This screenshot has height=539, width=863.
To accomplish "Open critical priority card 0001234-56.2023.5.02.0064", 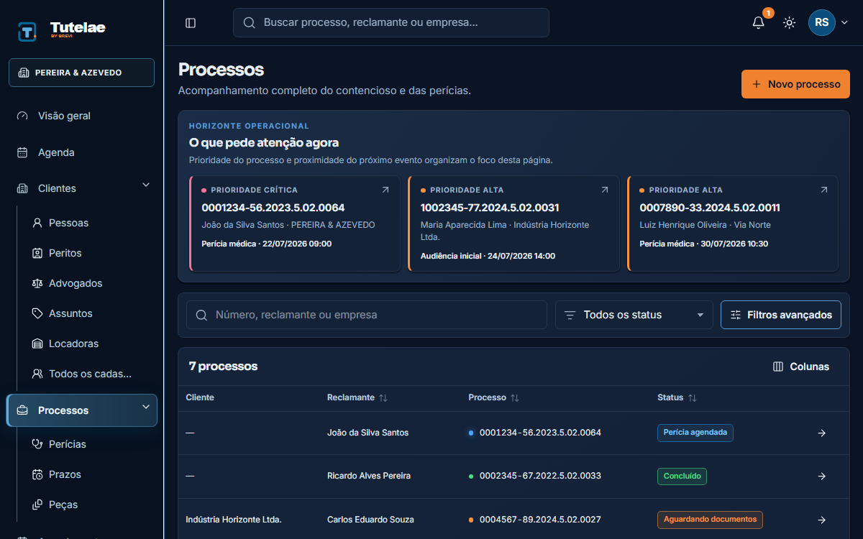I will 295,224.
